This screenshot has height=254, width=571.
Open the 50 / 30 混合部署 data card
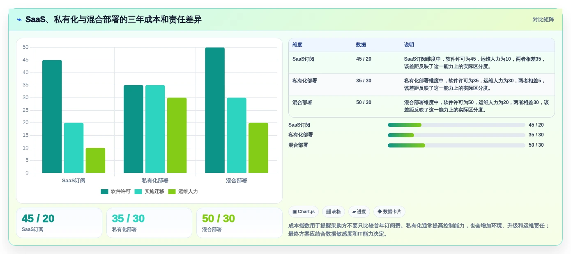[x=239, y=223]
